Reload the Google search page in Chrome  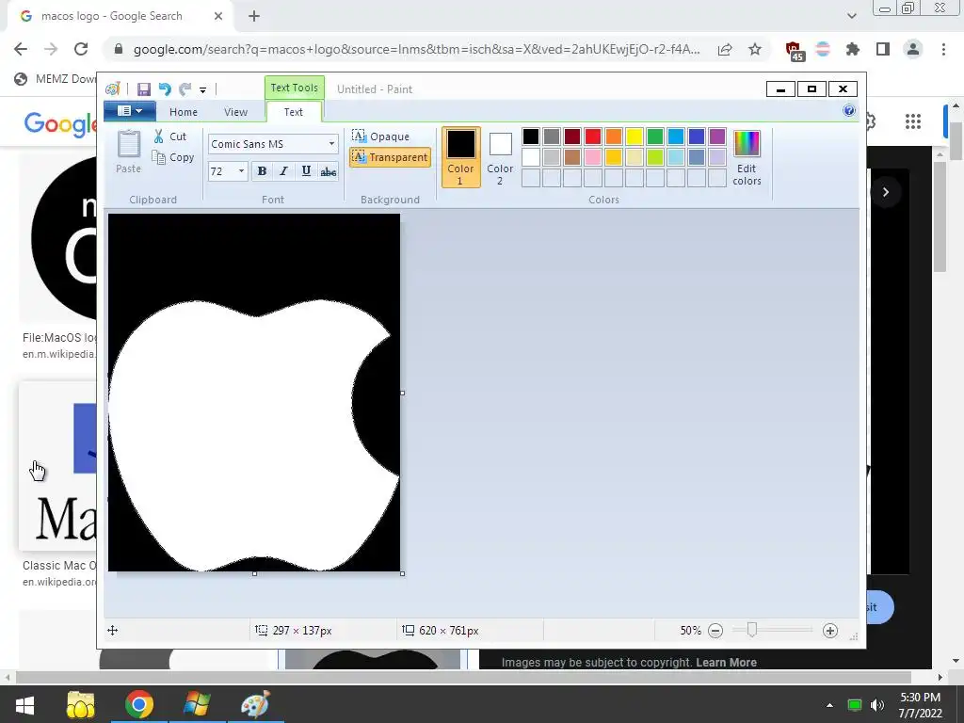(81, 49)
